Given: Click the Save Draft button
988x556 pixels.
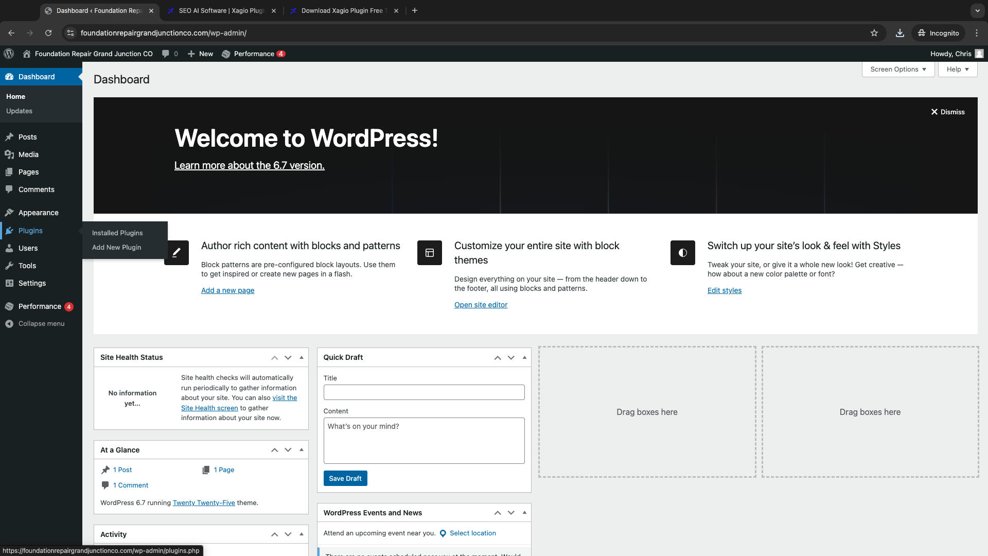Looking at the screenshot, I should click(345, 479).
